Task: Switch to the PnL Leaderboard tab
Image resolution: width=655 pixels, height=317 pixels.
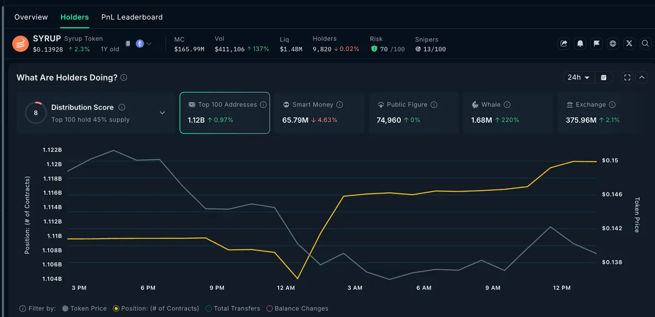Action: 132,17
